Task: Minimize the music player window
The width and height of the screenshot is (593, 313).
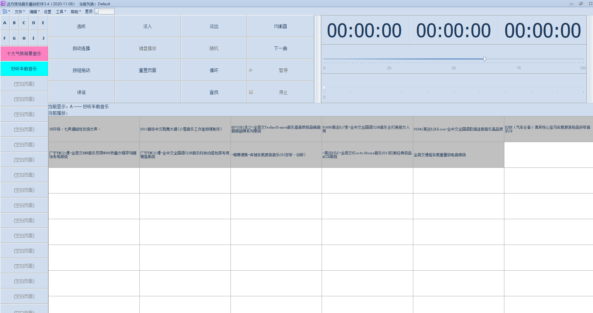Action: pyautogui.click(x=571, y=4)
